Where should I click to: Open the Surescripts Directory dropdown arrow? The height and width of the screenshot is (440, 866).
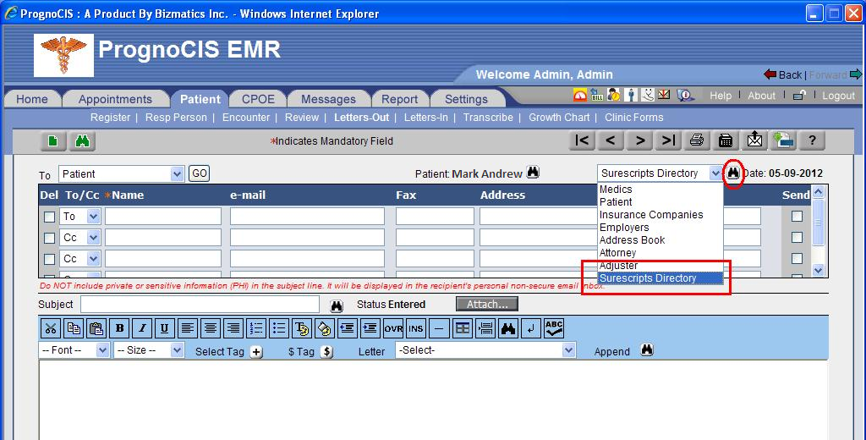pos(715,173)
